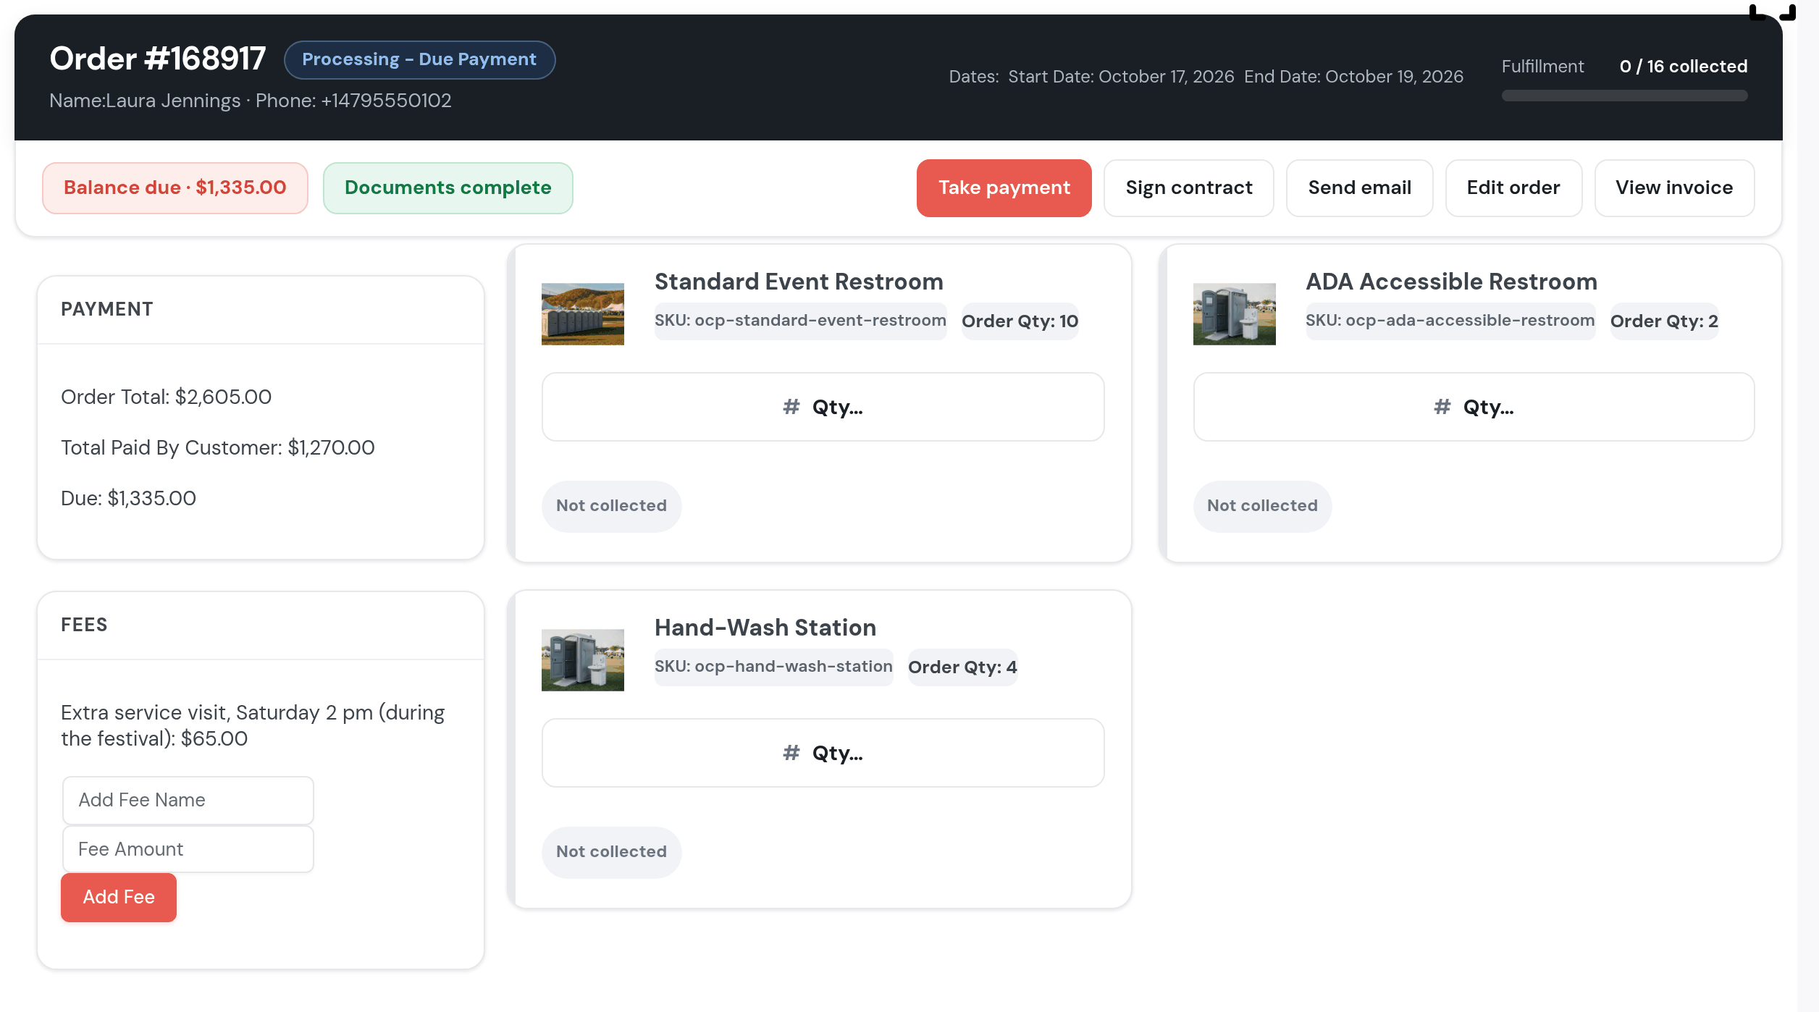Viewport: 1819px width, 1012px height.
Task: Open the ADA Accessible Restroom thumbnail
Action: pos(1235,314)
